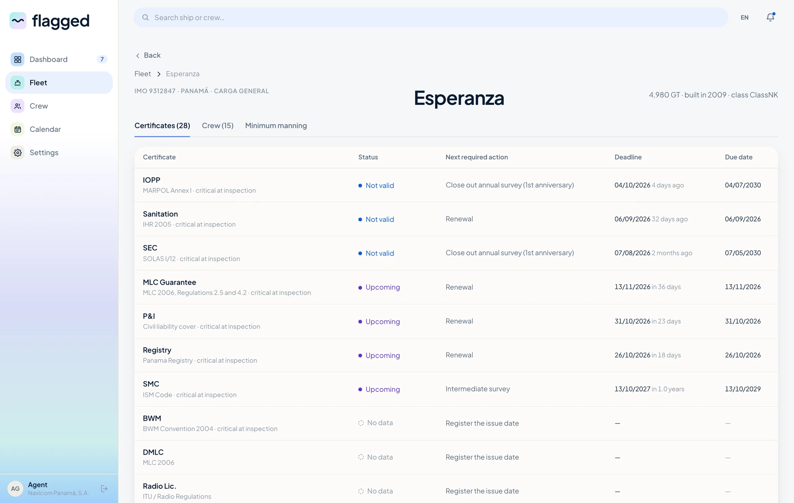Open the Dashboard sidebar icon
Viewport: 794px width, 503px height.
[17, 60]
